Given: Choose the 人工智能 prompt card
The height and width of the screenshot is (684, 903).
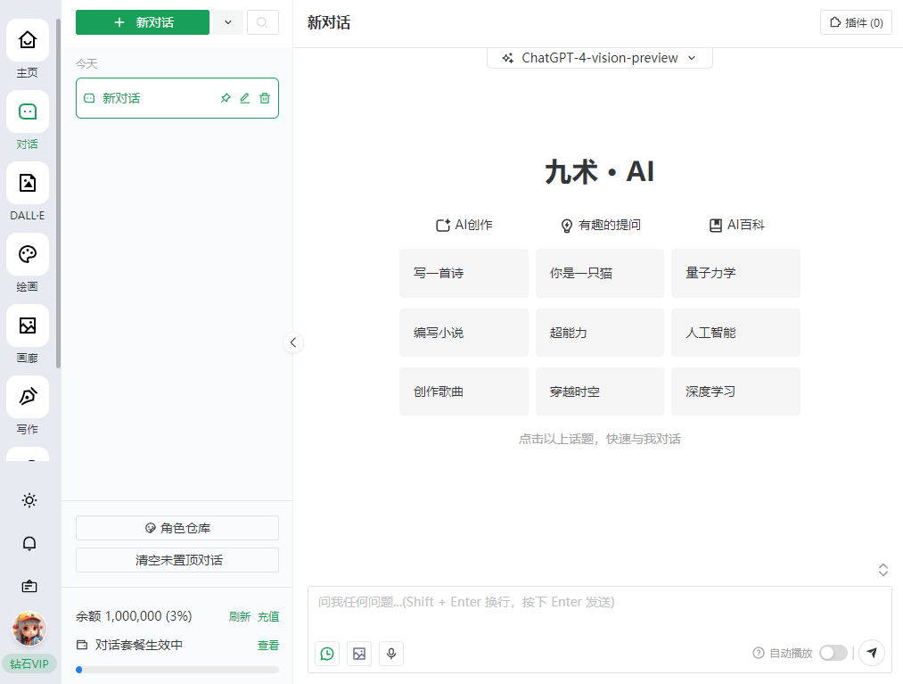Looking at the screenshot, I should 735,333.
